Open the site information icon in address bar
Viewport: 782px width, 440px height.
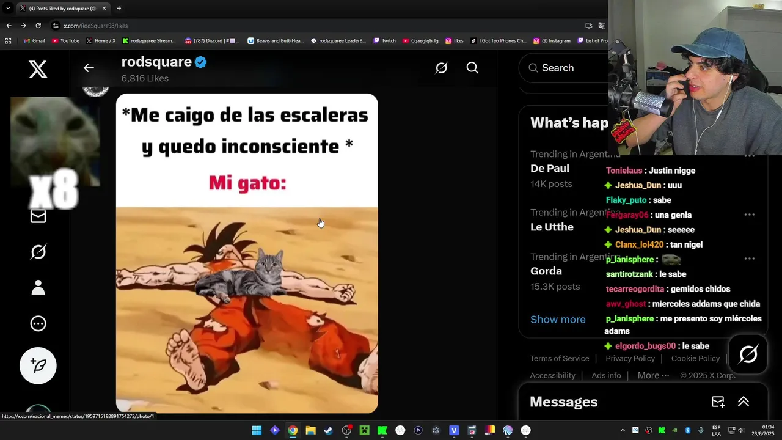click(x=56, y=26)
